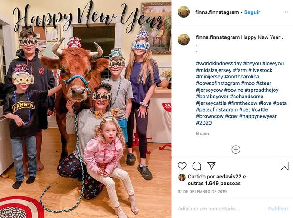293x218 pixels.
Task: Follow the account via Seguir
Action: pyautogui.click(x=252, y=12)
